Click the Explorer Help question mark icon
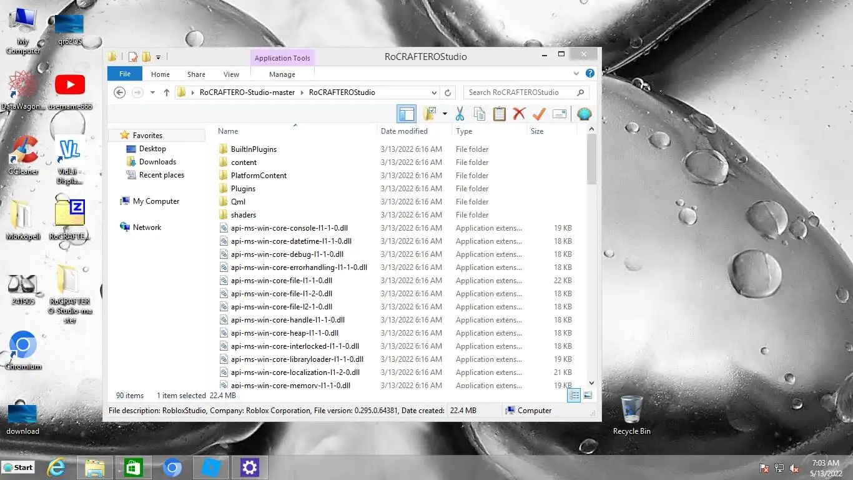Viewport: 853px width, 480px height. (x=590, y=74)
